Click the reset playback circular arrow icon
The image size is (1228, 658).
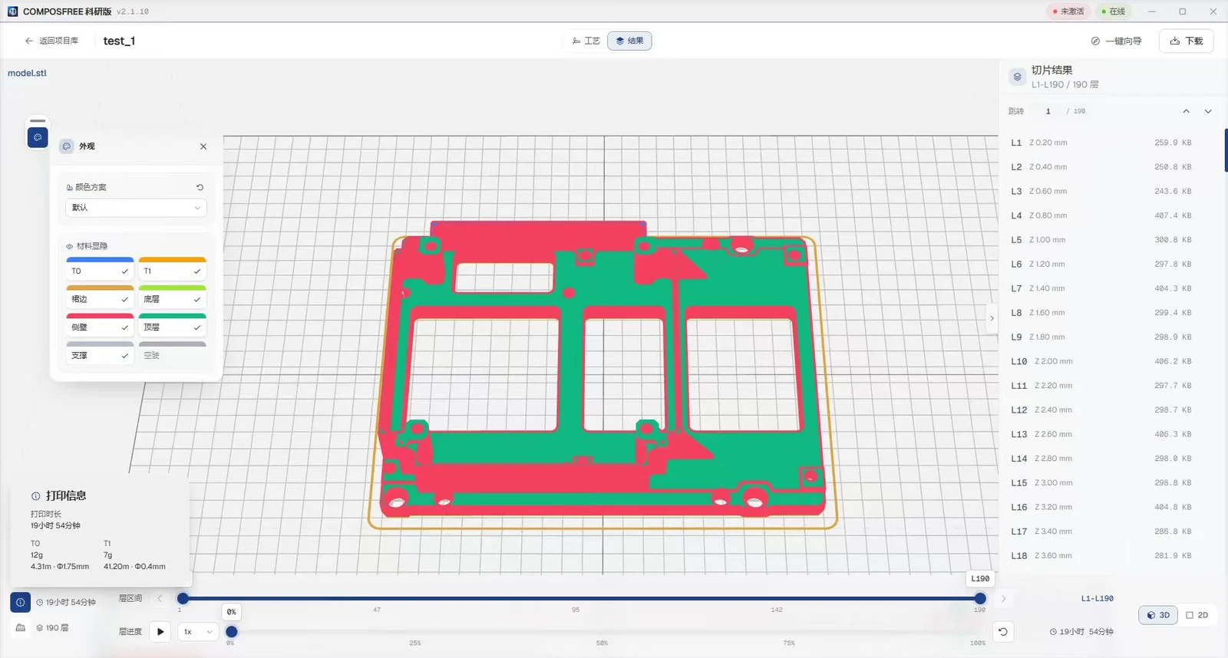coord(1002,632)
